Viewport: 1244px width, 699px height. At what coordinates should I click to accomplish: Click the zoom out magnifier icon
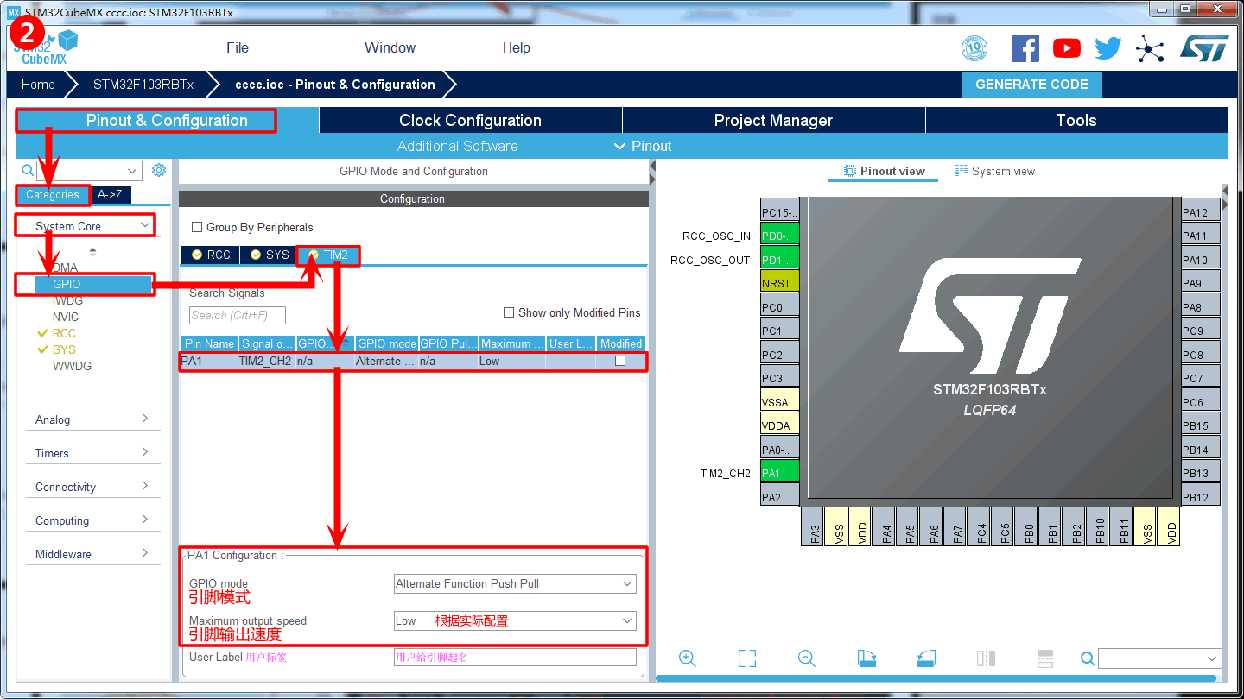pyautogui.click(x=807, y=658)
